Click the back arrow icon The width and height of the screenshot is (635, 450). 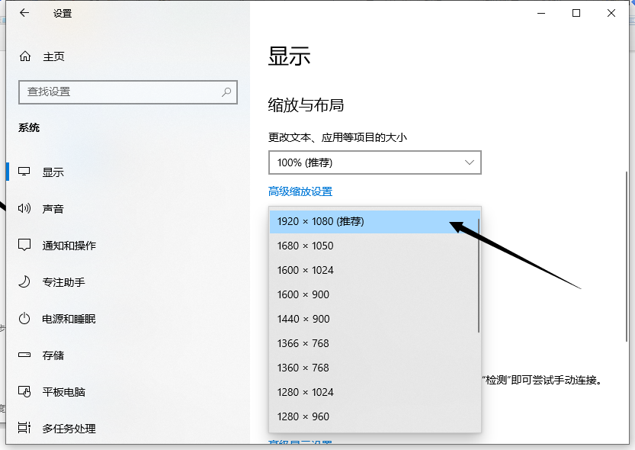pos(24,13)
